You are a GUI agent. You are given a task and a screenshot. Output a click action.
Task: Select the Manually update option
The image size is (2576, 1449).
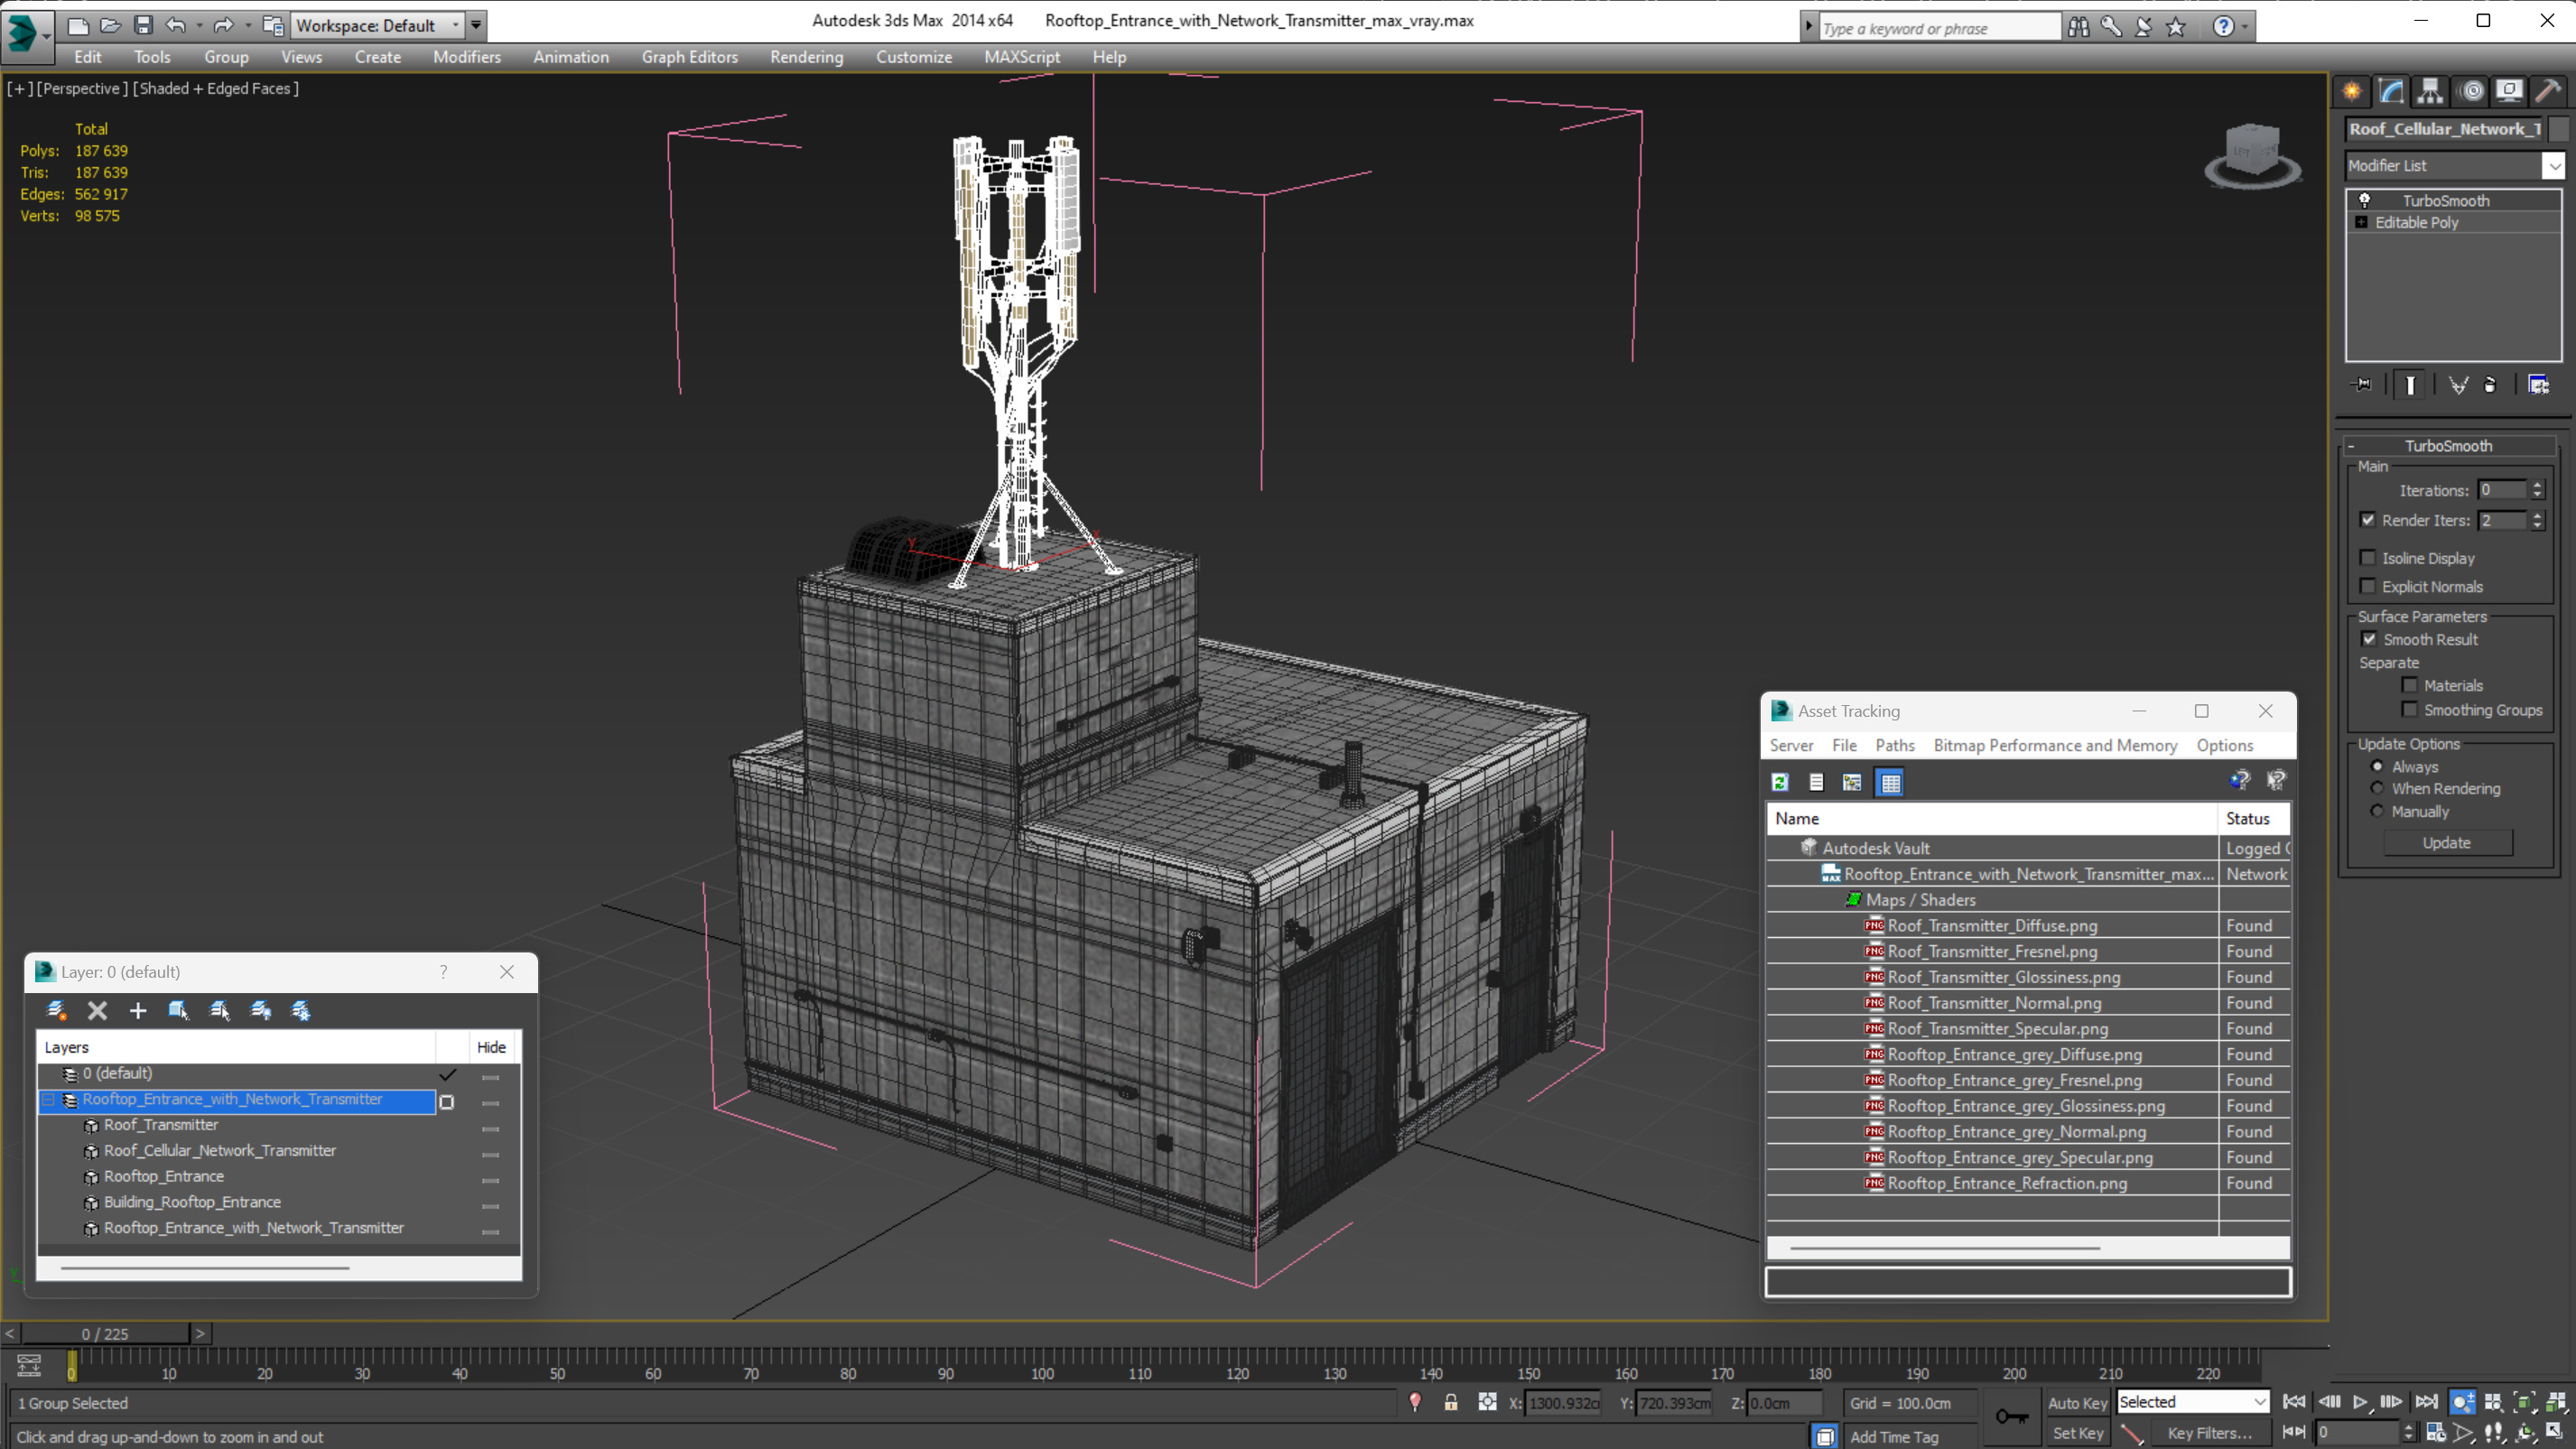pyautogui.click(x=2377, y=811)
